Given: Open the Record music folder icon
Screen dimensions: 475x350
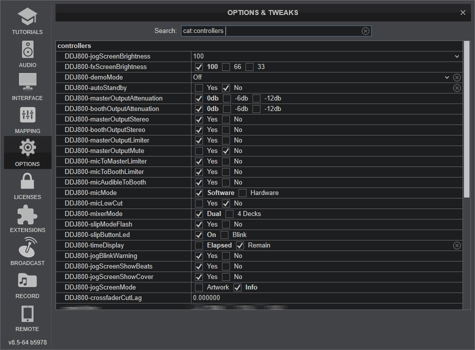Looking at the screenshot, I should click(27, 280).
